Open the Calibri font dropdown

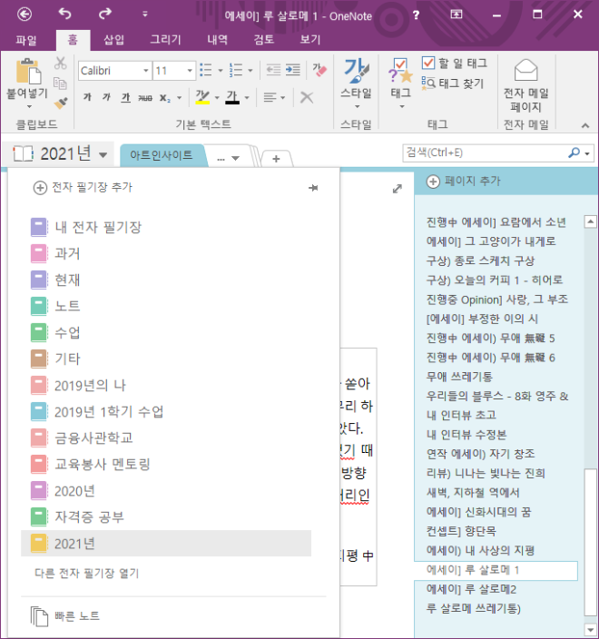(145, 71)
